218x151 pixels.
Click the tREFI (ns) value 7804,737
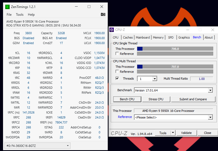pos(61,123)
